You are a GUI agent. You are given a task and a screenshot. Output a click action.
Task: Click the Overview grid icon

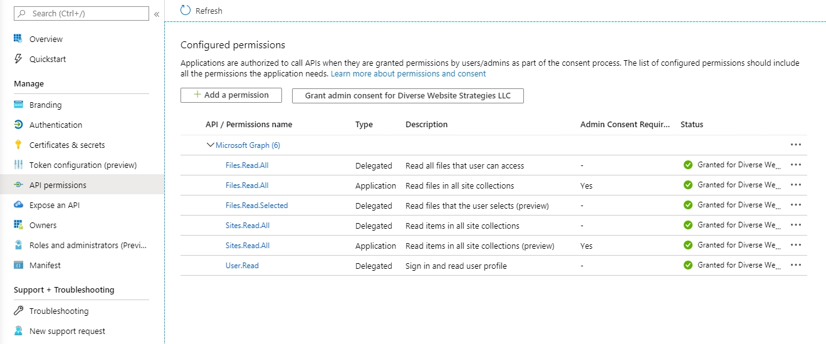(x=18, y=39)
